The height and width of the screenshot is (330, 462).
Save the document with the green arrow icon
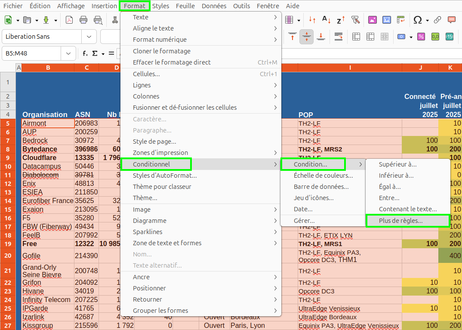46,20
